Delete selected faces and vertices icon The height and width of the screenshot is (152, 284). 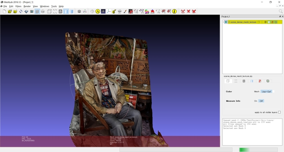[x=194, y=11]
